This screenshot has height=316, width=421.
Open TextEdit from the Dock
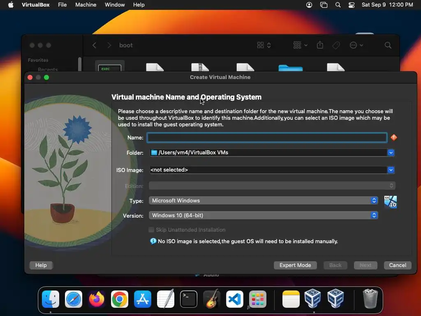tap(166, 299)
